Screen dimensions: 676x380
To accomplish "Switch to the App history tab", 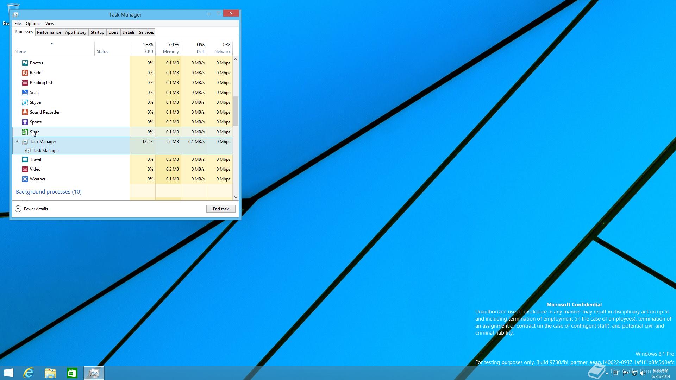I will 76,32.
